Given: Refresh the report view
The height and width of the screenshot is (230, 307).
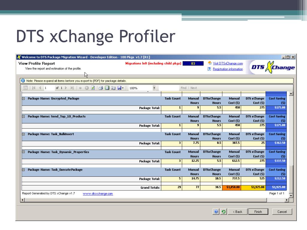Looking at the screenshot, I should [x=93, y=88].
